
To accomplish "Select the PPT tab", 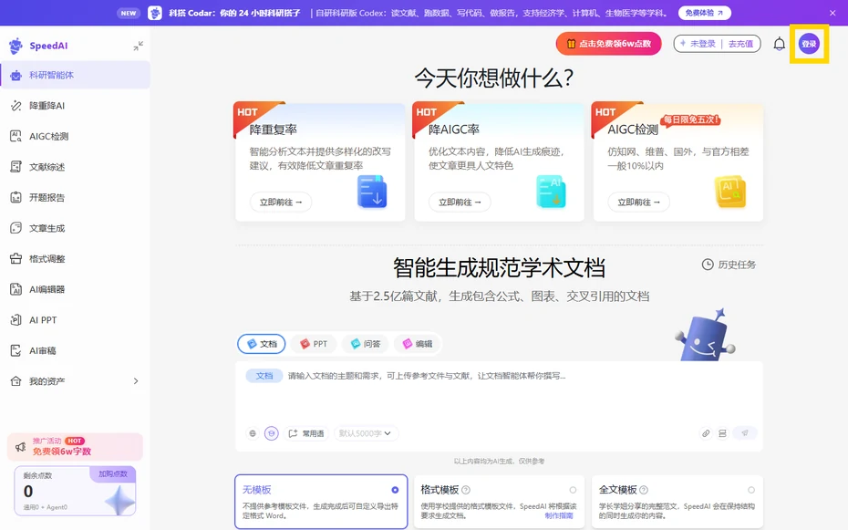I will coord(314,344).
